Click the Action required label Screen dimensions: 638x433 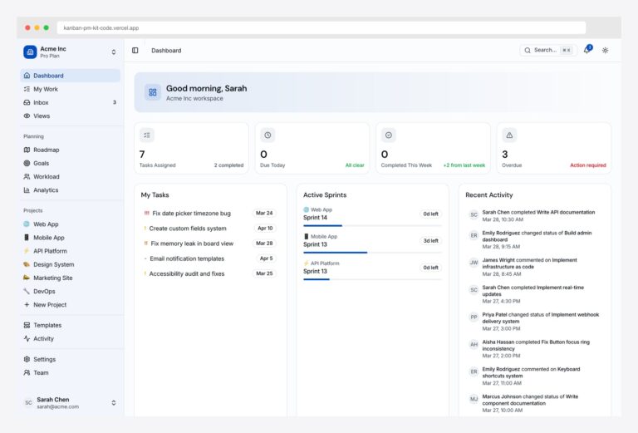click(x=588, y=165)
